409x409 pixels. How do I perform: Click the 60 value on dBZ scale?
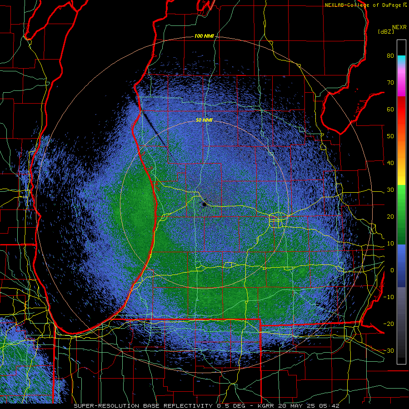click(390, 109)
